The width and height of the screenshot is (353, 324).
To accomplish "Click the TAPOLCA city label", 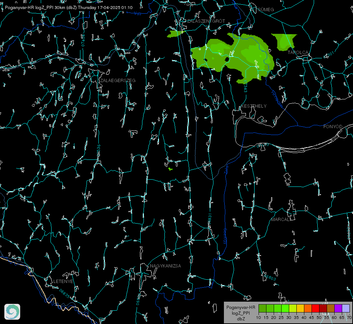I will 298,53.
